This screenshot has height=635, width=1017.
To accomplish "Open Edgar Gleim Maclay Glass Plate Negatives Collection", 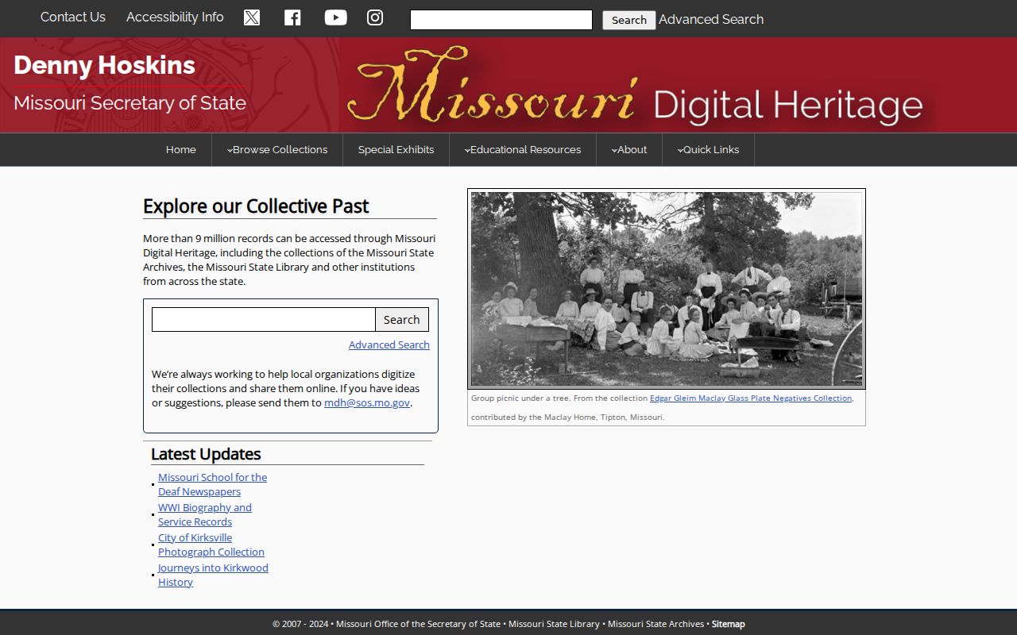I will (x=751, y=398).
